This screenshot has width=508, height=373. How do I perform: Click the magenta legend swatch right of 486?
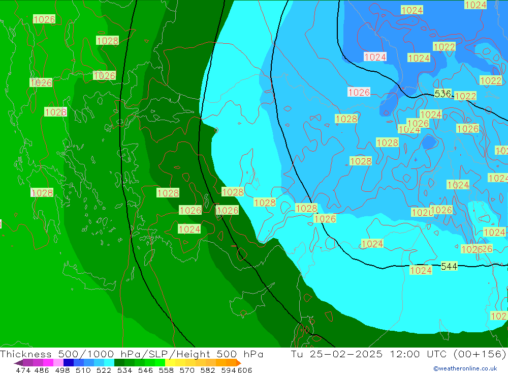tap(48, 363)
